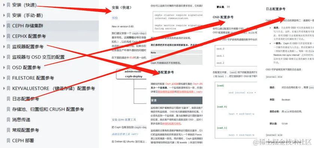Open 存储池、归置组和 CRUSH 配置参考 bookmark
Viewport: 314px width, 148px height.
pyautogui.click(x=48, y=109)
